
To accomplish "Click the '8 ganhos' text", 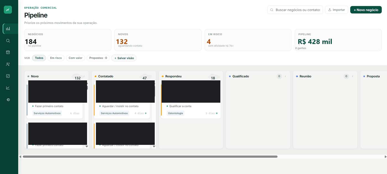I will pyautogui.click(x=300, y=48).
